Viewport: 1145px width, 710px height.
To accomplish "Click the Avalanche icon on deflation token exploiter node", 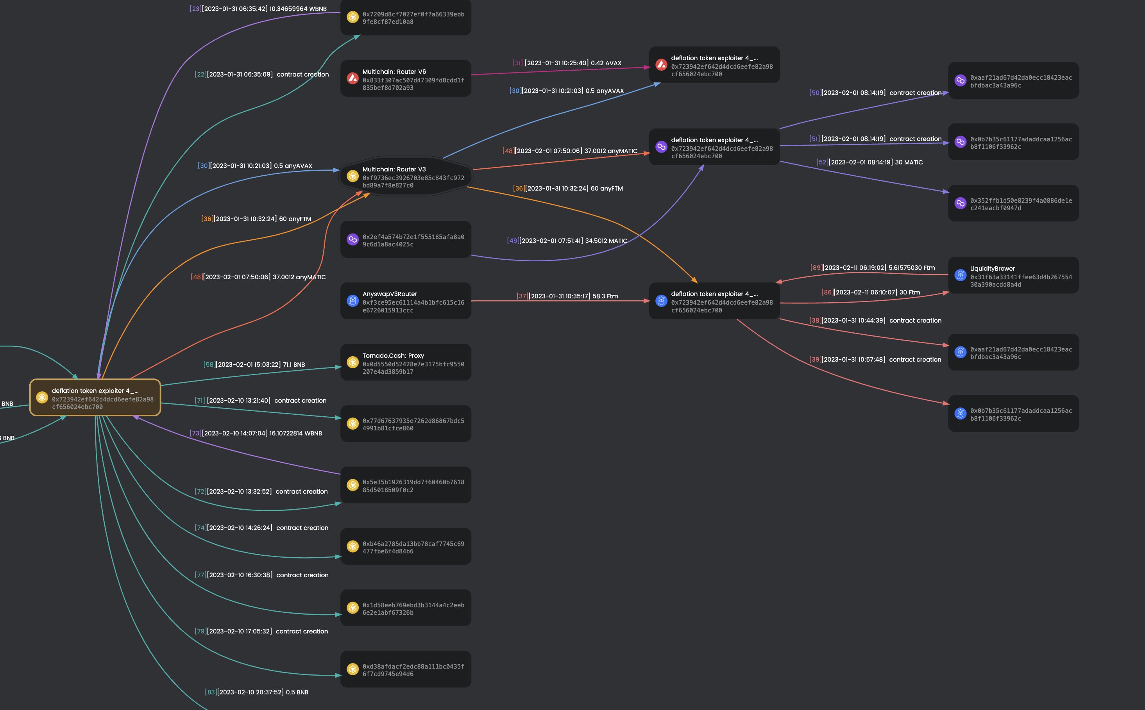I will click(661, 65).
